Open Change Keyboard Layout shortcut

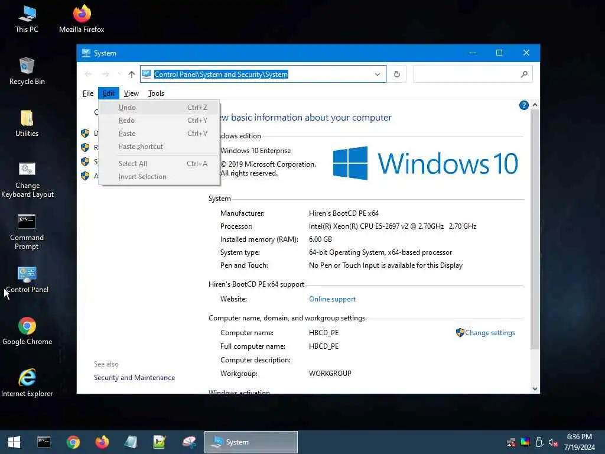click(x=27, y=180)
